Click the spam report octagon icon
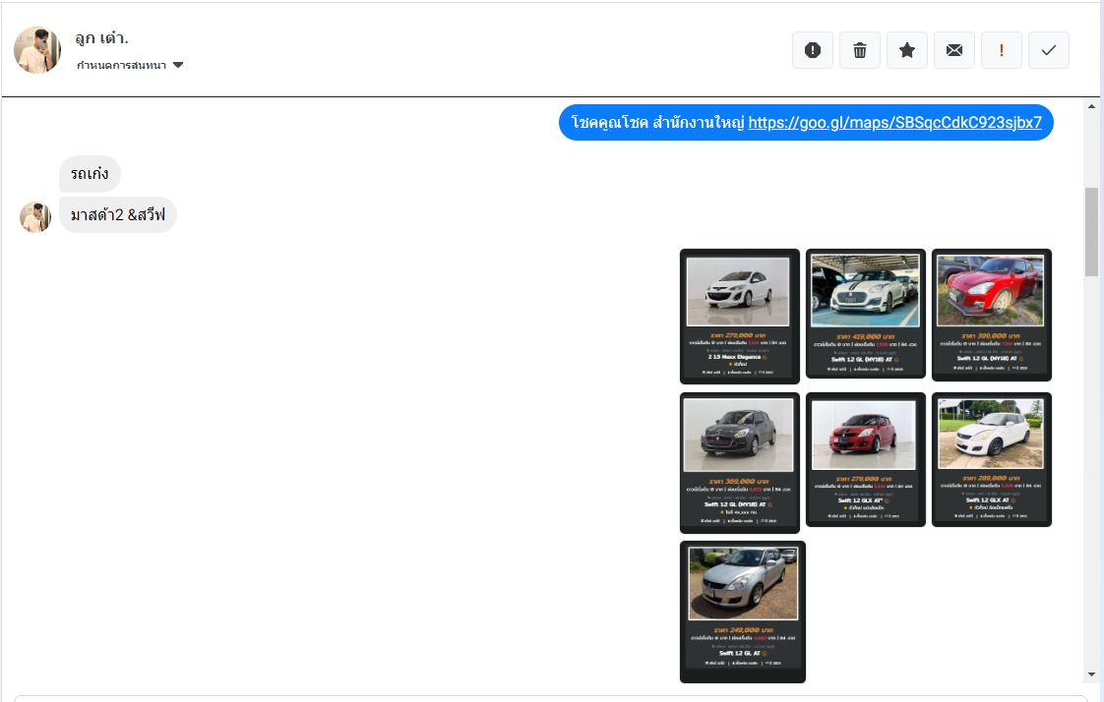This screenshot has width=1104, height=702. [813, 50]
